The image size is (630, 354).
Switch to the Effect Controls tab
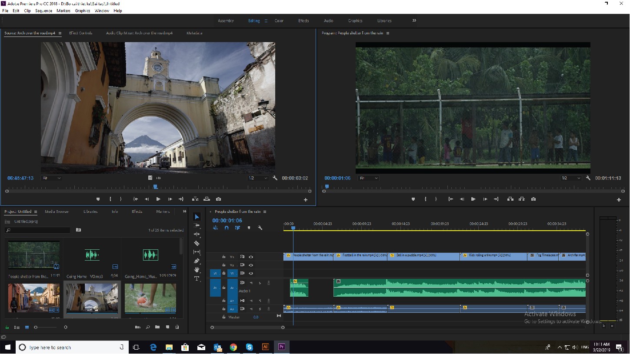point(81,33)
